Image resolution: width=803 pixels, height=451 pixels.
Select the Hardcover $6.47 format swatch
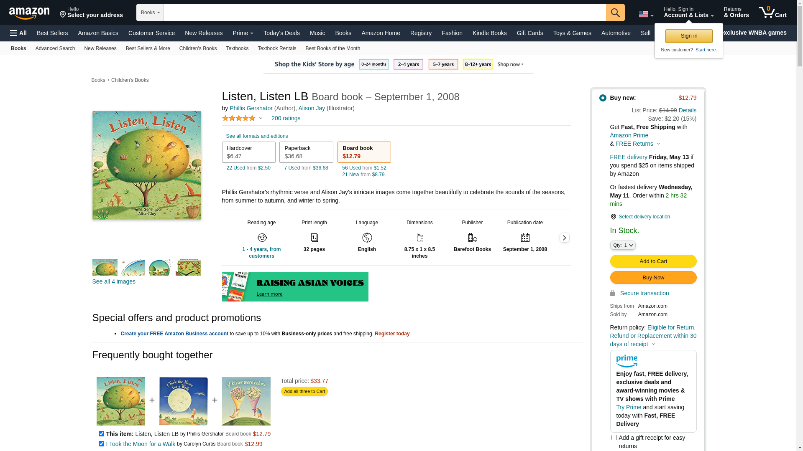click(248, 152)
